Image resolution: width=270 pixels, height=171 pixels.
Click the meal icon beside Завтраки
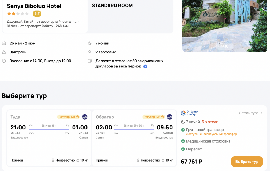(4, 52)
